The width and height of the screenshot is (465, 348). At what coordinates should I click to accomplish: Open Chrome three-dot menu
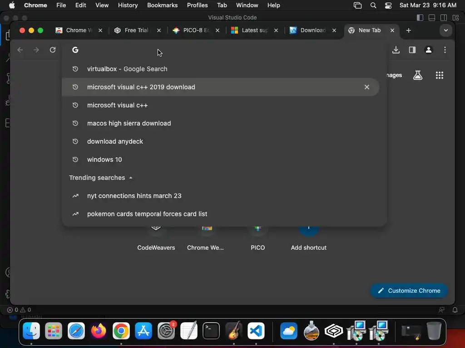click(x=445, y=50)
